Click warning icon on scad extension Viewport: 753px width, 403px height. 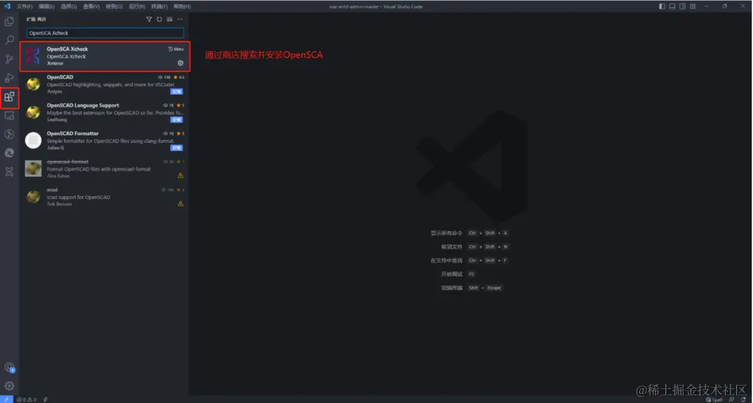tap(181, 204)
